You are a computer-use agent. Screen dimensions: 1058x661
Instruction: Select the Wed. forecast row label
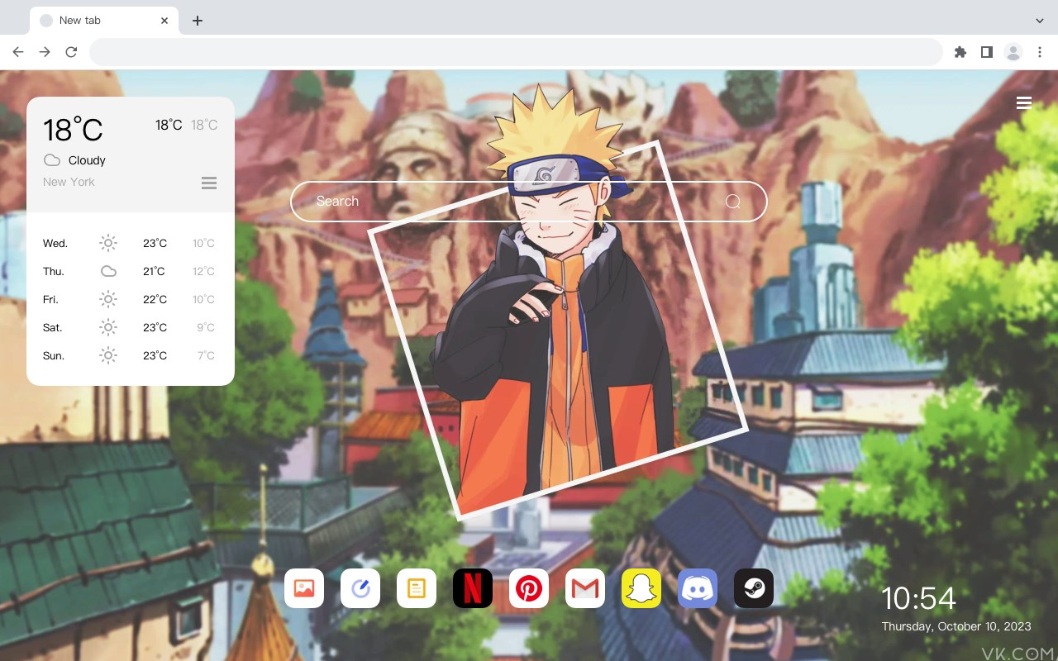click(x=55, y=243)
